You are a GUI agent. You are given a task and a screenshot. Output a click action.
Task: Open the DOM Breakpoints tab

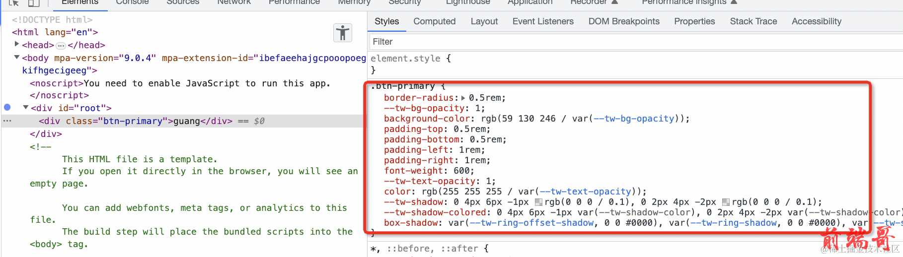[623, 21]
